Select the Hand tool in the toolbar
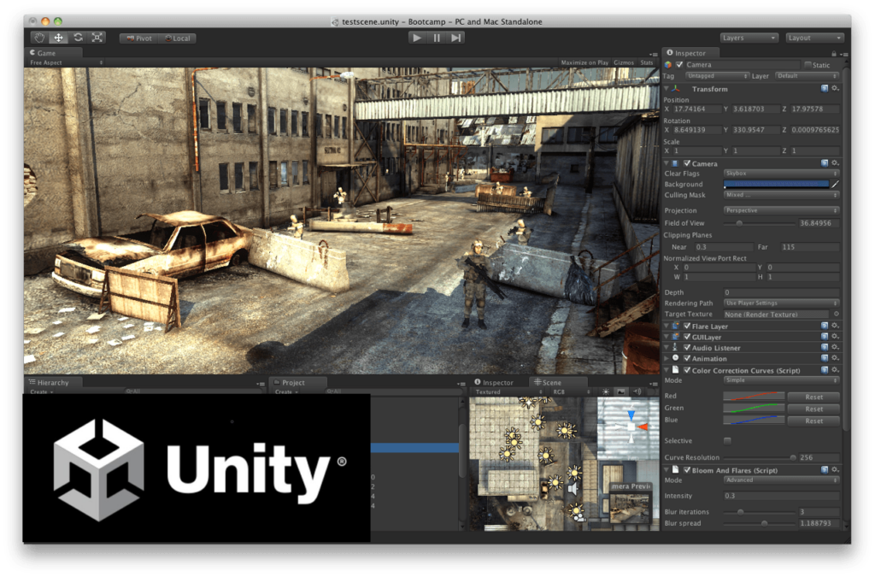875x577 pixels. pyautogui.click(x=40, y=38)
